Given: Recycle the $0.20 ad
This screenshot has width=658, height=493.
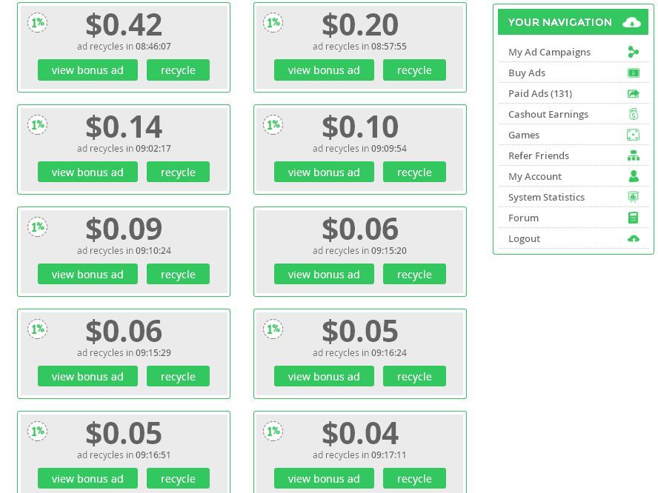Looking at the screenshot, I should click(x=414, y=70).
